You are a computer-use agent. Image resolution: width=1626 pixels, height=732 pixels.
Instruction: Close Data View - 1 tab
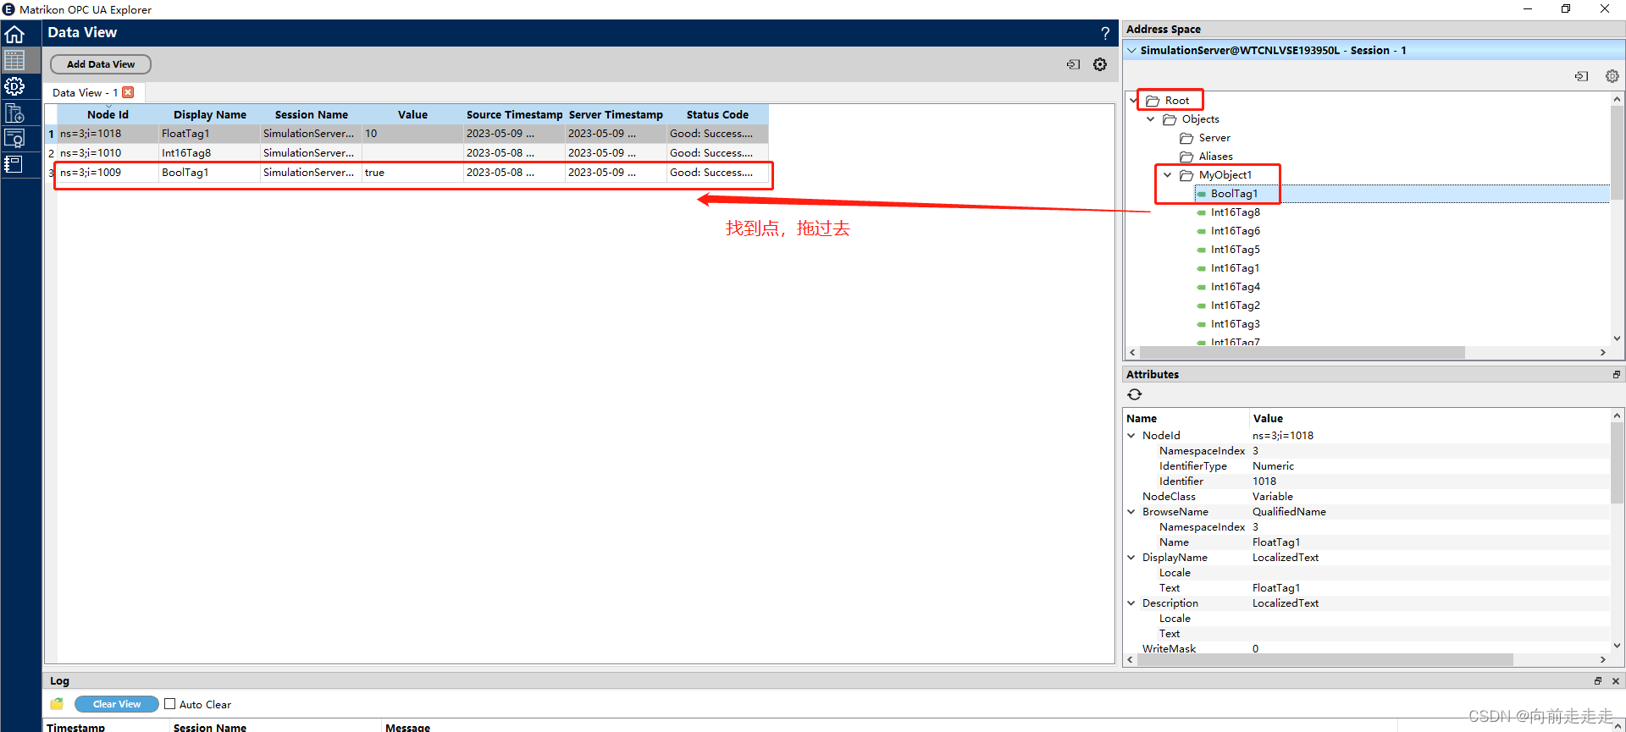pyautogui.click(x=128, y=92)
